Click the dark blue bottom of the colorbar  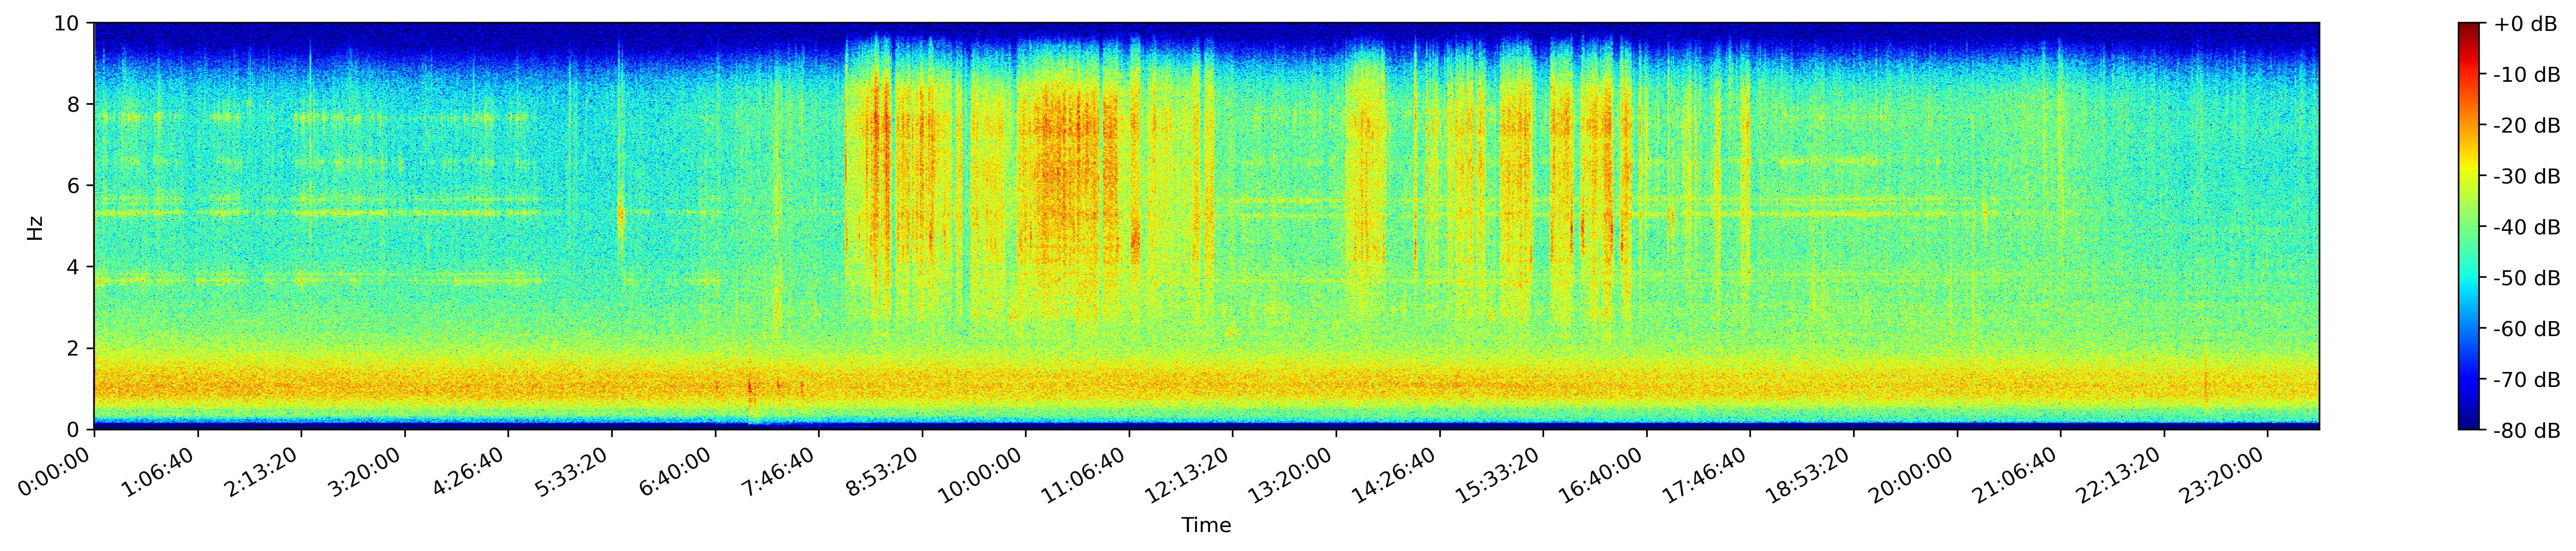coord(2469,423)
